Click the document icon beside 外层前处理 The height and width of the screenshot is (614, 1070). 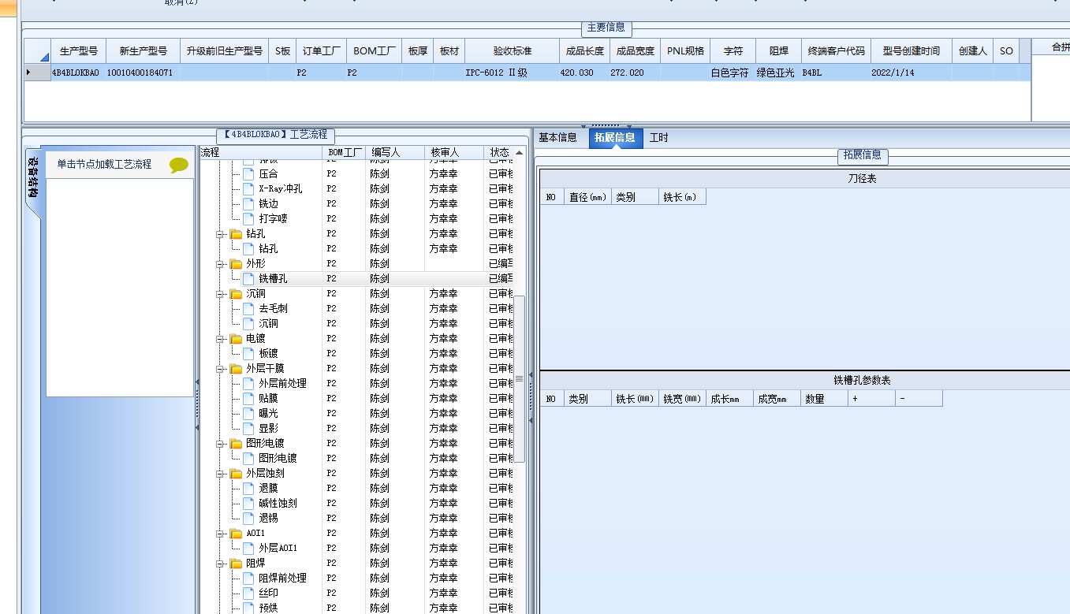pos(248,383)
